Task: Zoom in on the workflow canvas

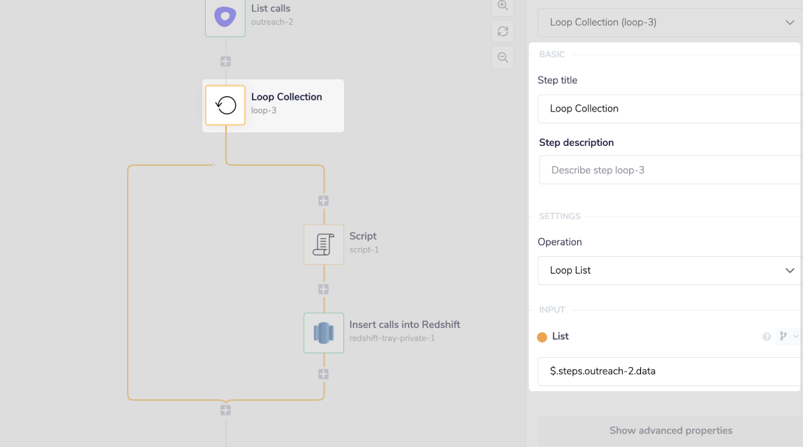Action: coord(503,5)
